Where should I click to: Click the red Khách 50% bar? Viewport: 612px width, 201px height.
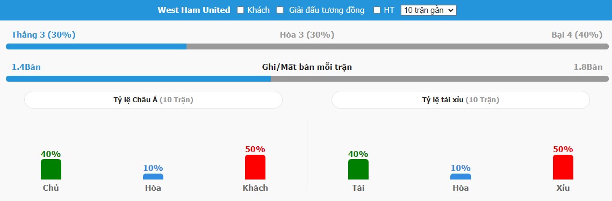click(255, 167)
